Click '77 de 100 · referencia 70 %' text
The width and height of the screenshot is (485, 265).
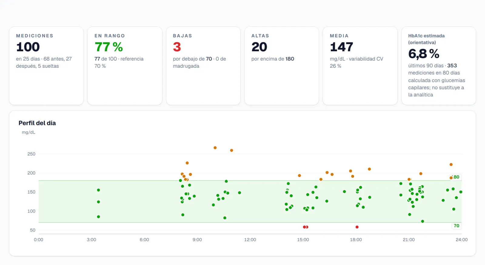[x=119, y=63]
